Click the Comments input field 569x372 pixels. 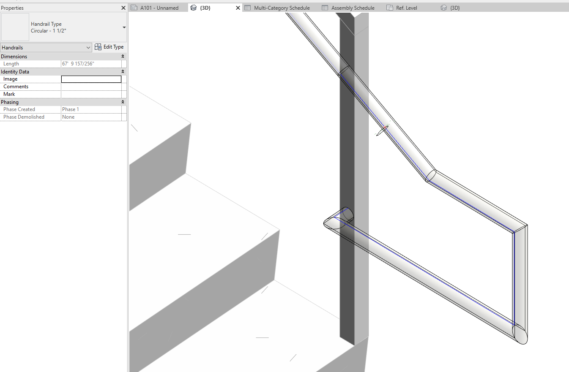coord(91,86)
